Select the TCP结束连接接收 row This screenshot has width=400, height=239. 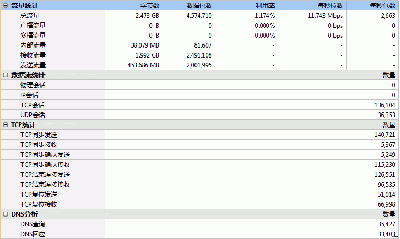[x=200, y=184]
